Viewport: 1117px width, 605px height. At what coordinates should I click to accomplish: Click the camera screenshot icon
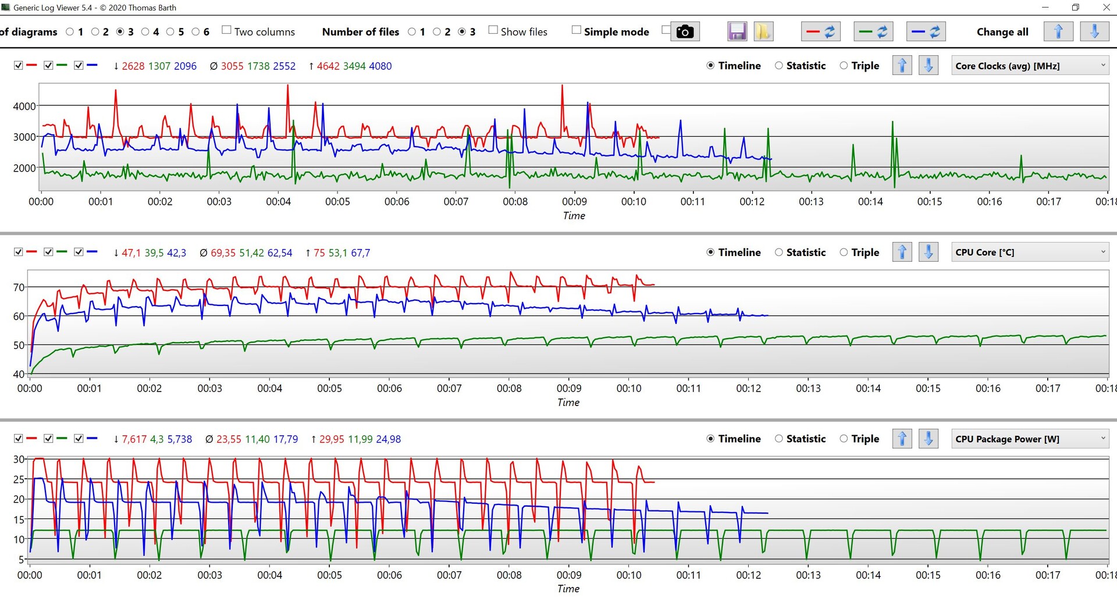coord(685,31)
